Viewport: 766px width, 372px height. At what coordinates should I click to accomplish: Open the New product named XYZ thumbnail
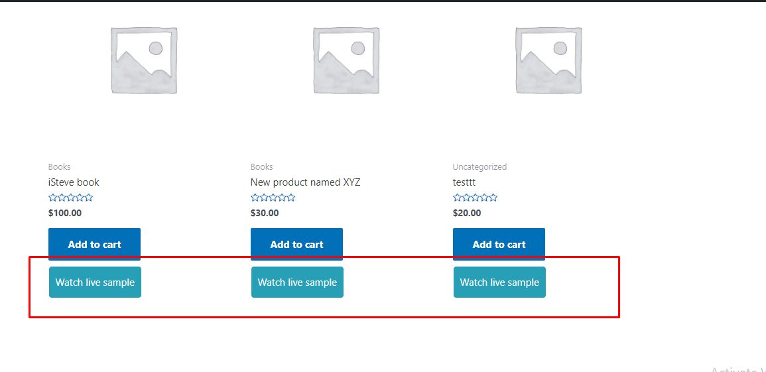(346, 60)
